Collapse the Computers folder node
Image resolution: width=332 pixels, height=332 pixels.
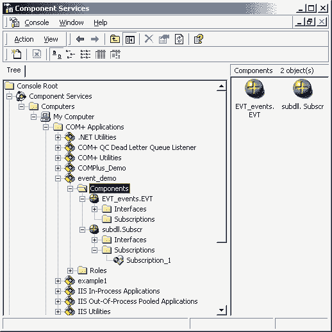point(21,106)
